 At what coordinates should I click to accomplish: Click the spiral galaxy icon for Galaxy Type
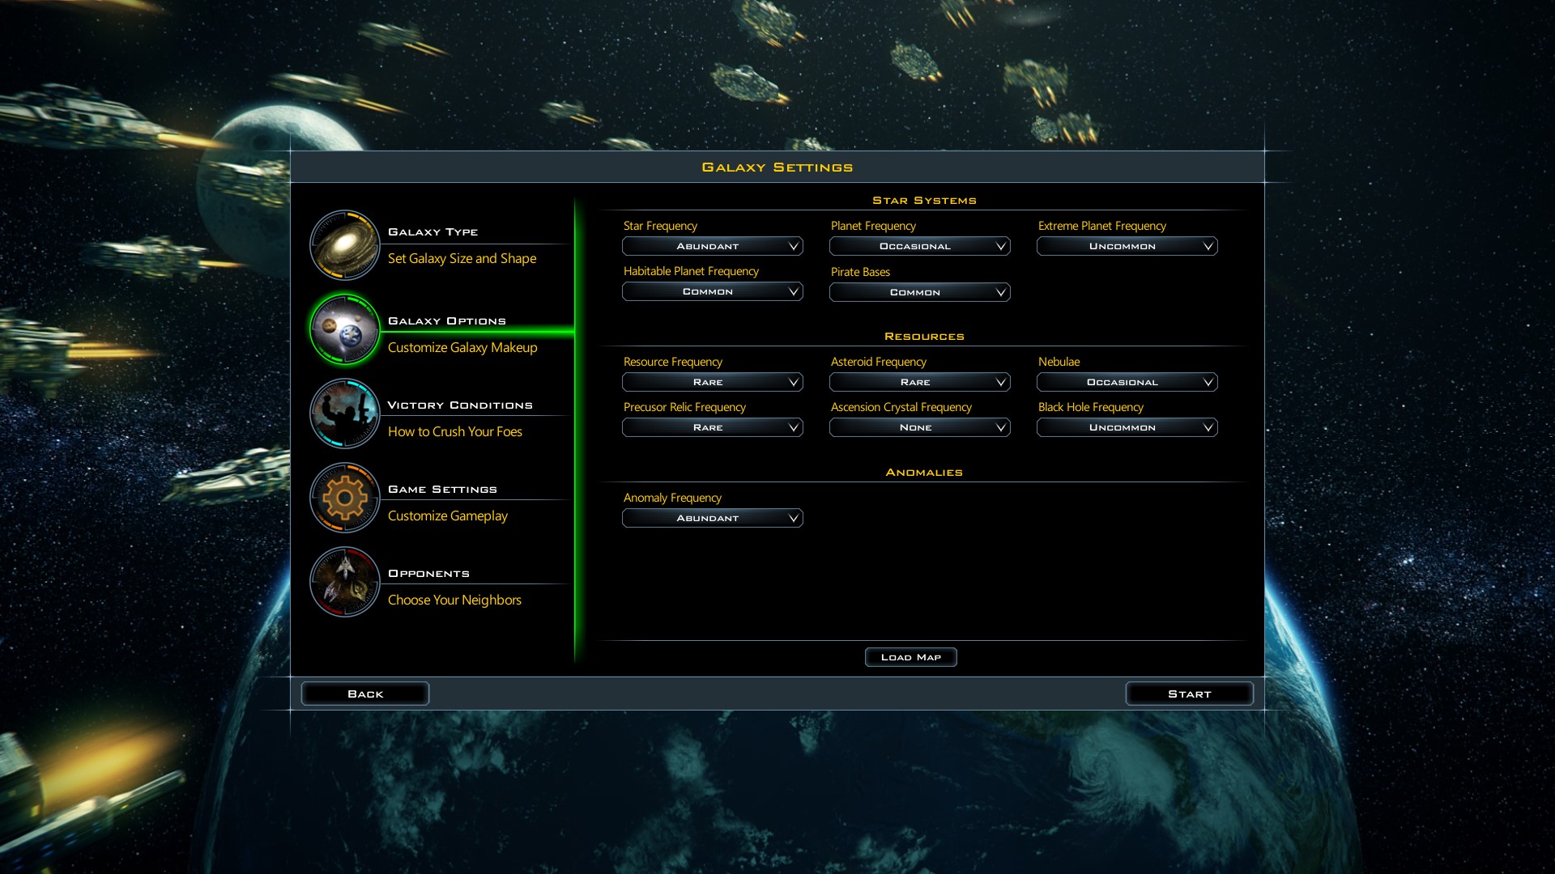(x=344, y=245)
